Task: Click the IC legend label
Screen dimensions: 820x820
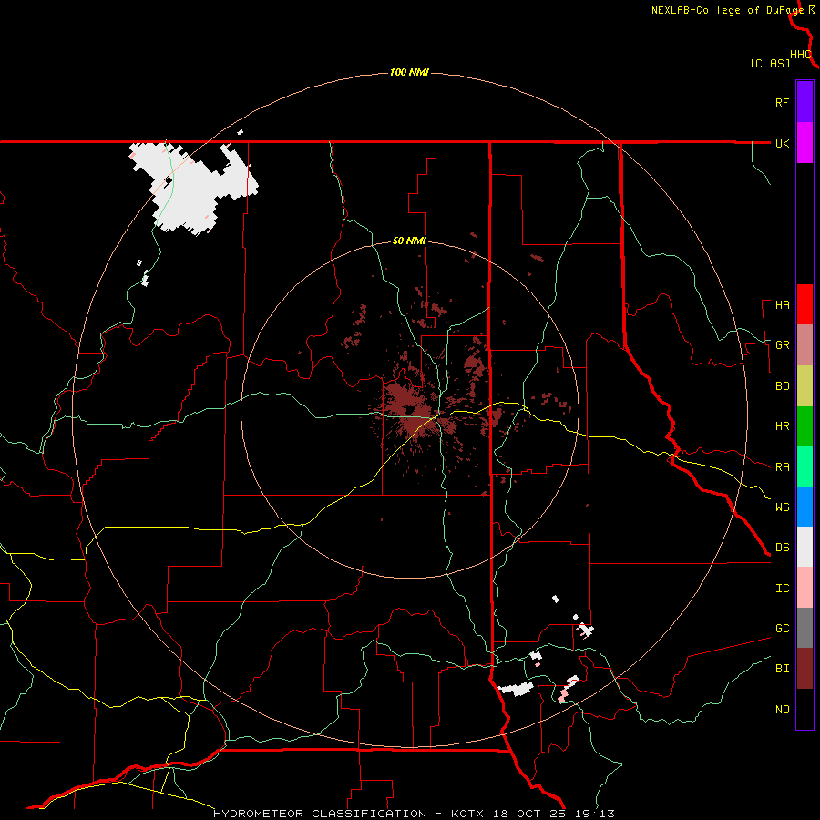Action: coord(783,589)
